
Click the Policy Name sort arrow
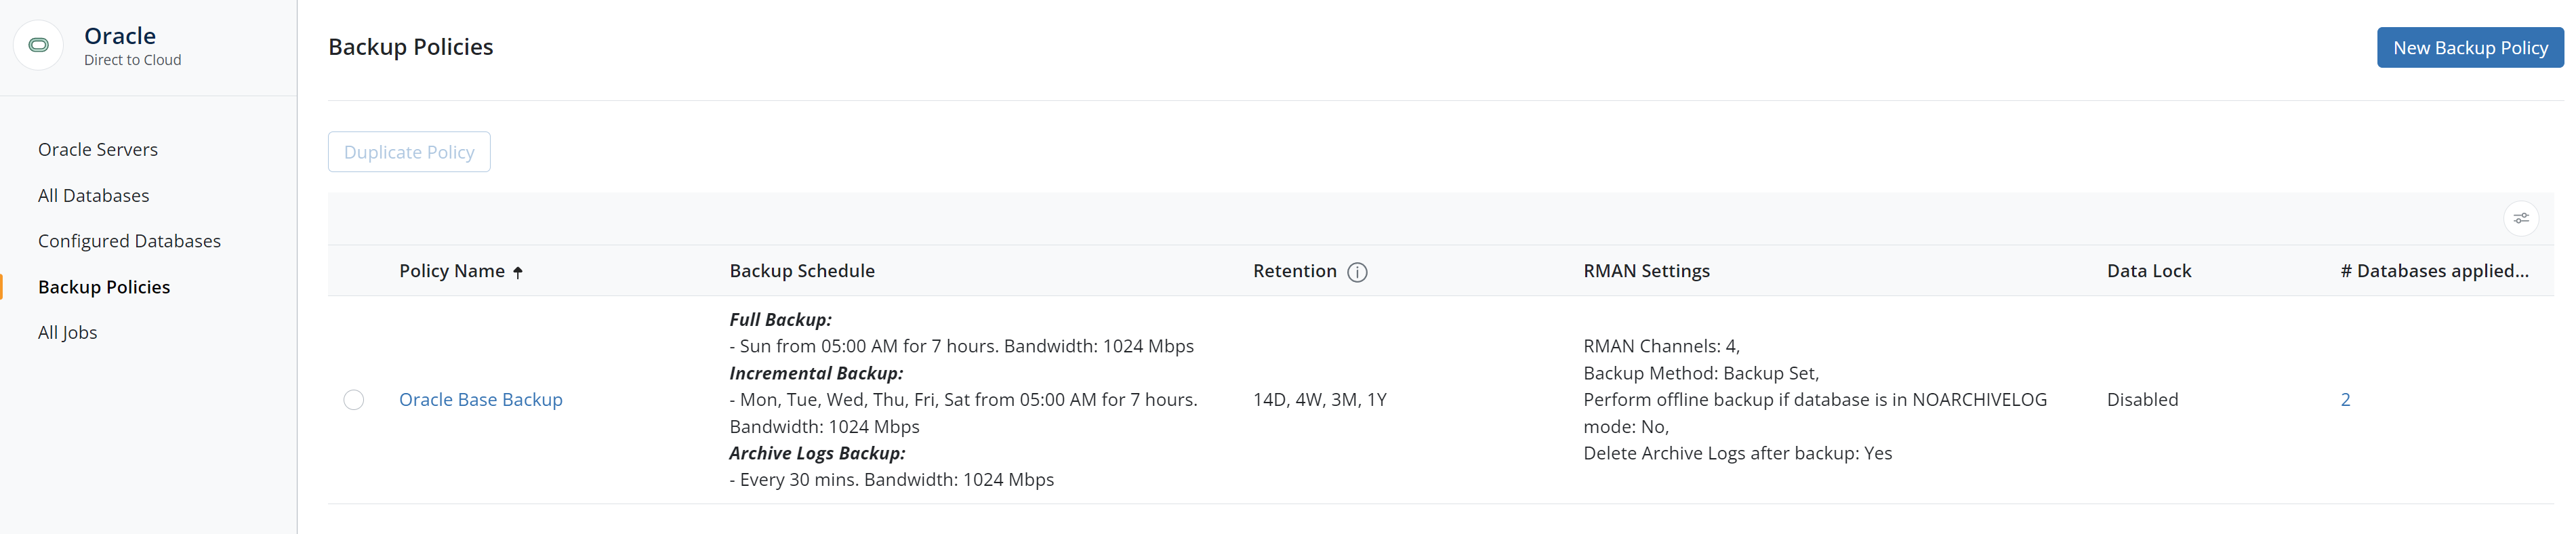[x=518, y=272]
